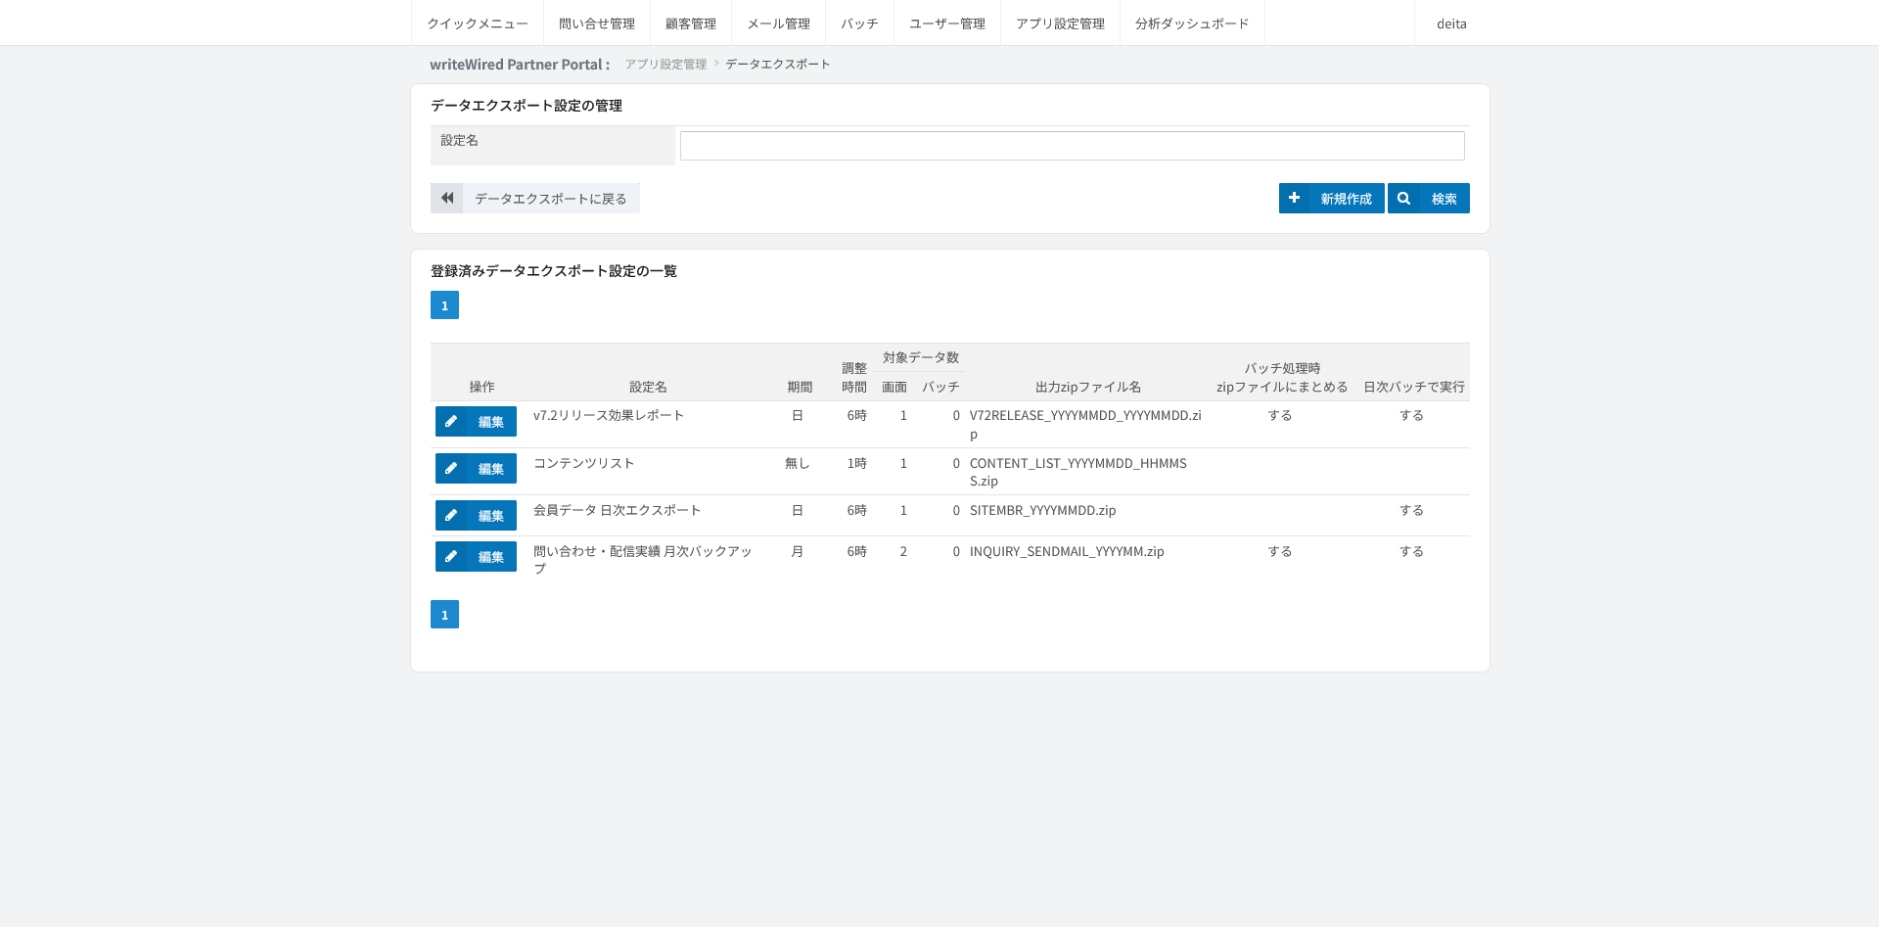Click the pencil icon for 会員データ 日次エクスポート
Screen dimensions: 1879x927
(451, 516)
